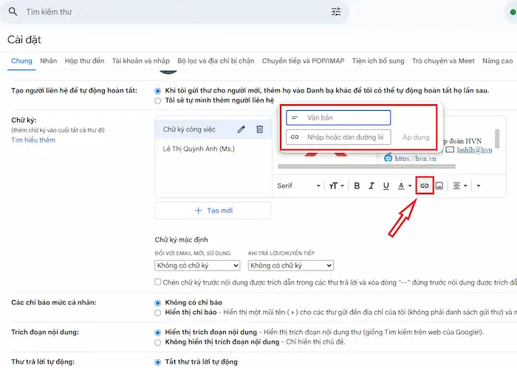Select 'Không có chỉ báo' radio option
This screenshot has width=517, height=368.
tap(158, 303)
